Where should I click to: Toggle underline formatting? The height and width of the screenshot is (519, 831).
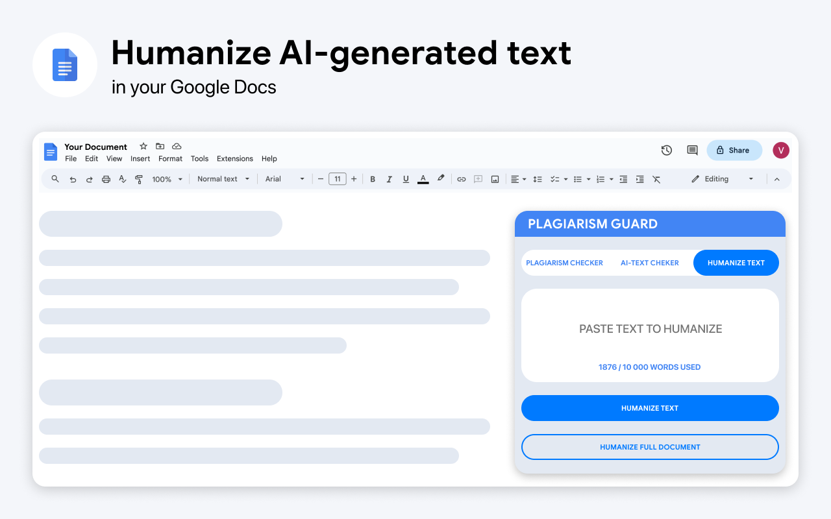click(406, 179)
